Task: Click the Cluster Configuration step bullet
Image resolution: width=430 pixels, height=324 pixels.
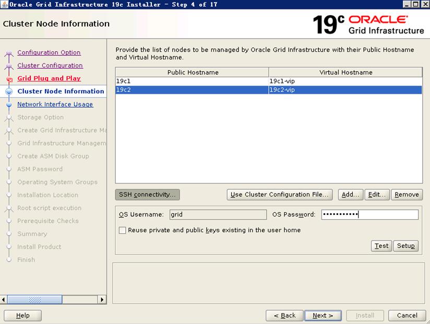Action: pyautogui.click(x=9, y=66)
